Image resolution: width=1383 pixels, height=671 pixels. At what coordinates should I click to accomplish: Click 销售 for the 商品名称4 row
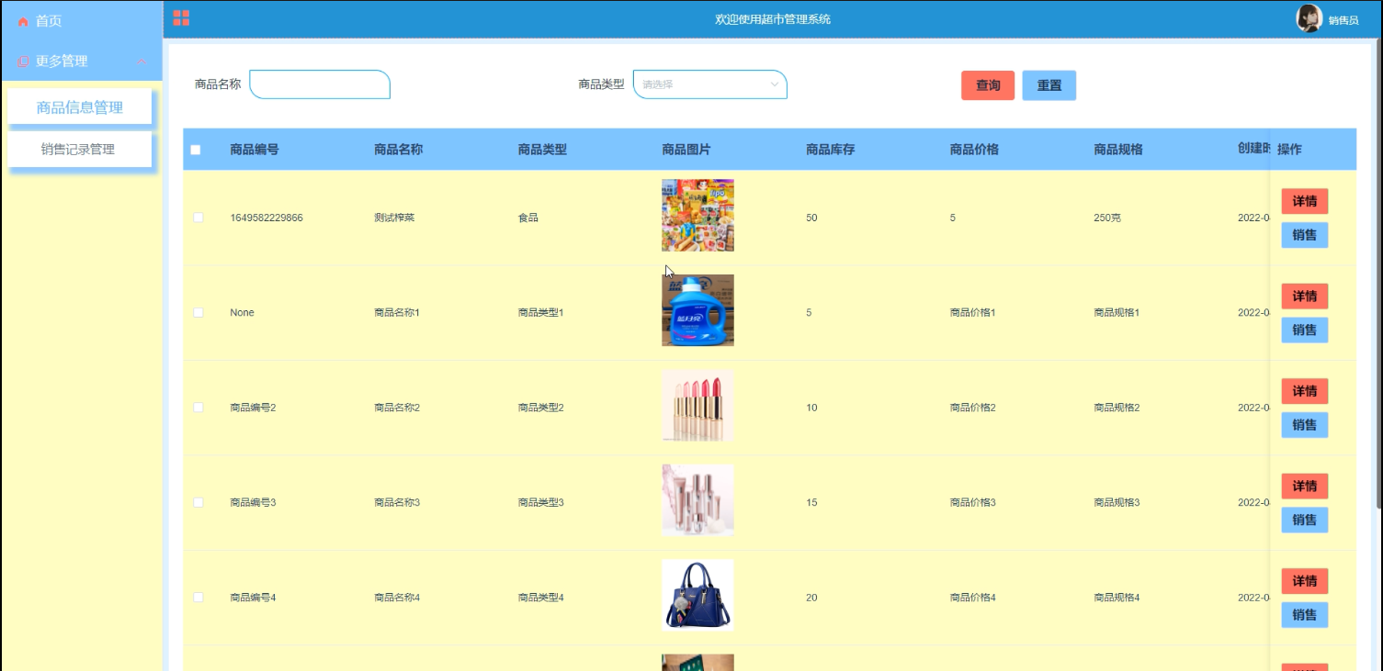[1305, 615]
